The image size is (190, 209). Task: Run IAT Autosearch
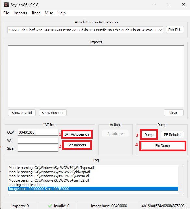77,134
